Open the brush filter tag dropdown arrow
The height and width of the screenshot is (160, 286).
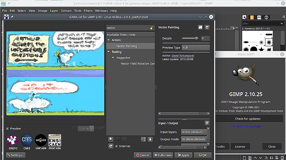282,23
